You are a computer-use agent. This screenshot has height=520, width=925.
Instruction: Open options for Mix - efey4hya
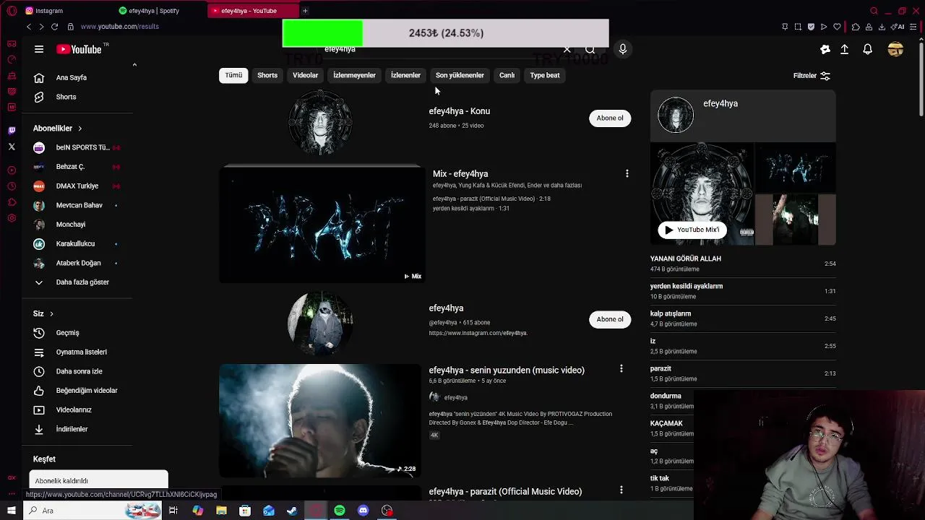(627, 173)
